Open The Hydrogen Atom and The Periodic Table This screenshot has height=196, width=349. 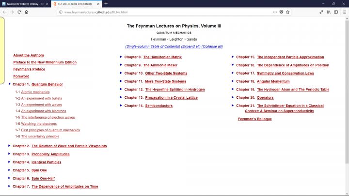tap(293, 90)
